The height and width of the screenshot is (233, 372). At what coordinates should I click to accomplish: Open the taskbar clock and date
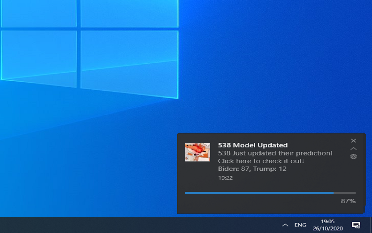coord(328,225)
